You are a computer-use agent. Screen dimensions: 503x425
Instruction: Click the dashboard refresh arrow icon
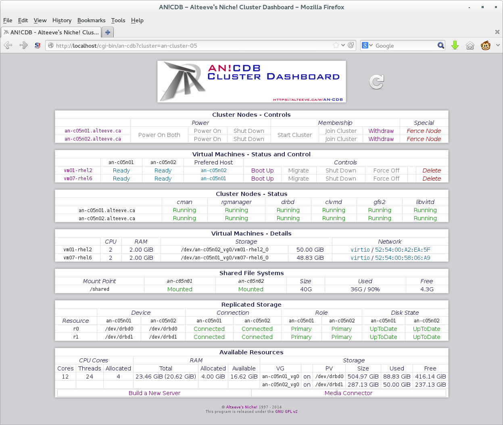376,82
